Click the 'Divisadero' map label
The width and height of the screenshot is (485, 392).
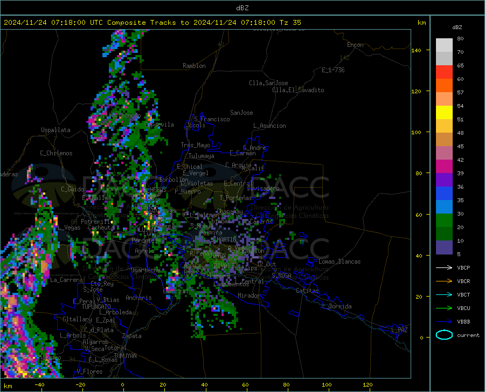coord(263,188)
